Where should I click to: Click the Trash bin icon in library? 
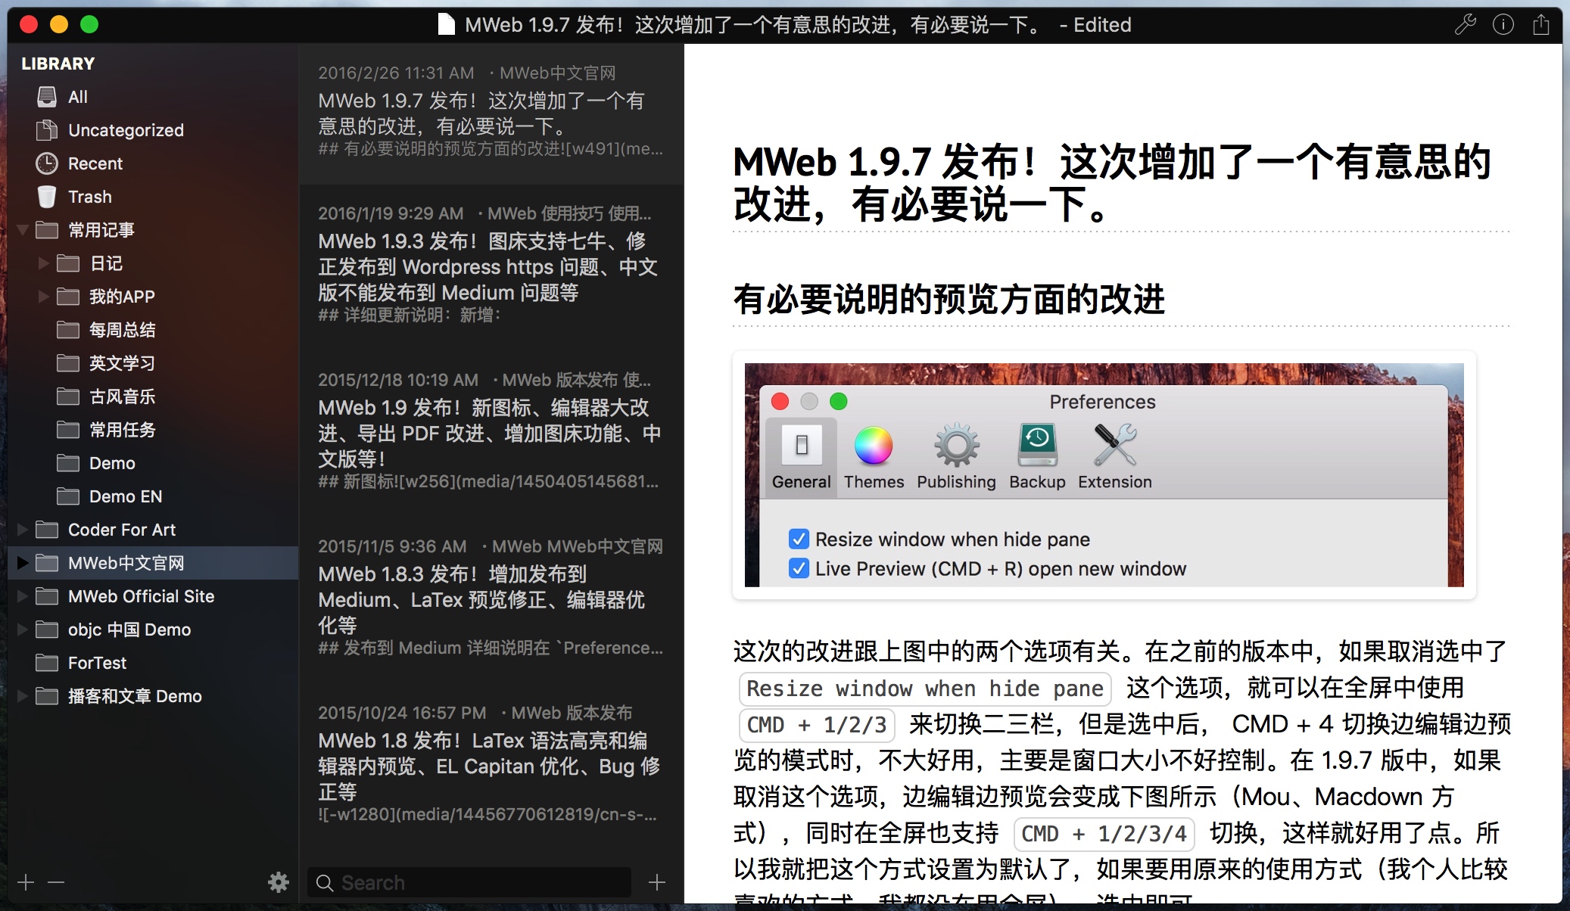(x=47, y=197)
